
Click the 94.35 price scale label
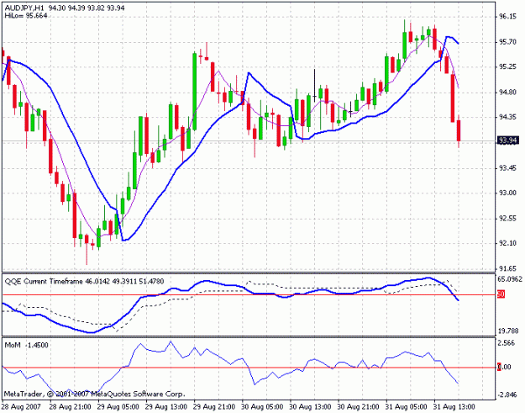coord(507,117)
